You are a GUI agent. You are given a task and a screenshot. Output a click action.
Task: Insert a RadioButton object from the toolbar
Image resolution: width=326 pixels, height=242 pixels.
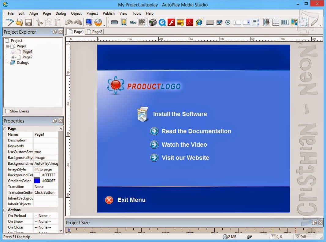point(228,22)
